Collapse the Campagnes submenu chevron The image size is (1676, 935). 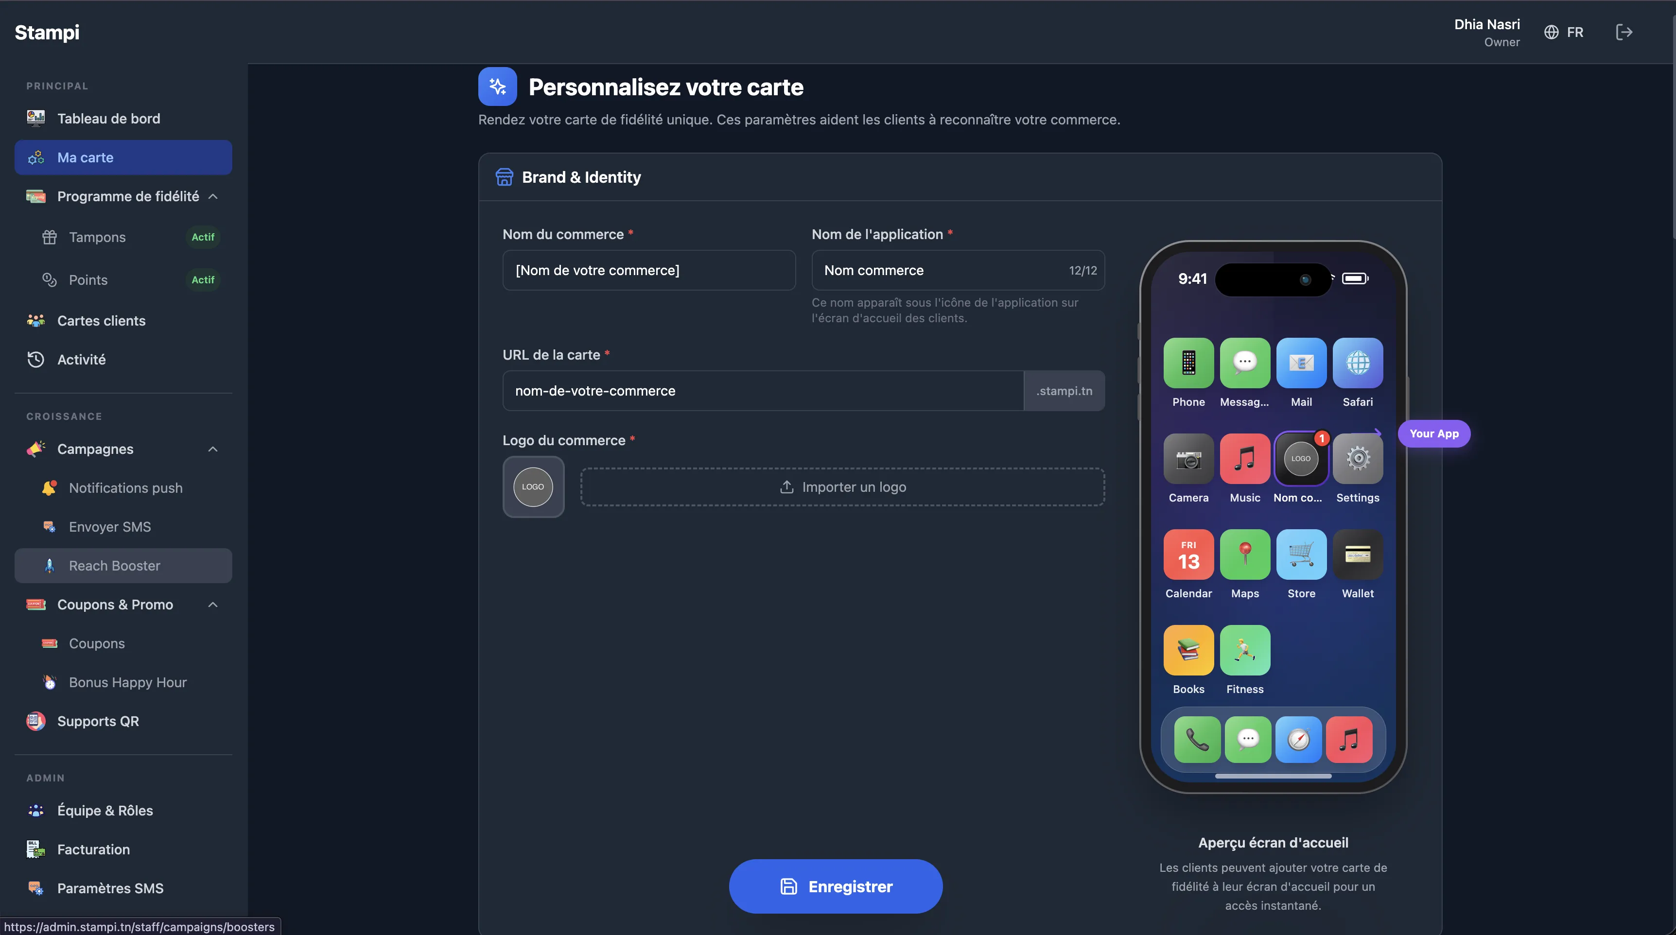tap(213, 449)
